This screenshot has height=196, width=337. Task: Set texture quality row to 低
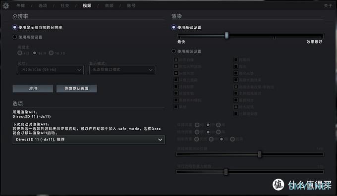[197, 125]
